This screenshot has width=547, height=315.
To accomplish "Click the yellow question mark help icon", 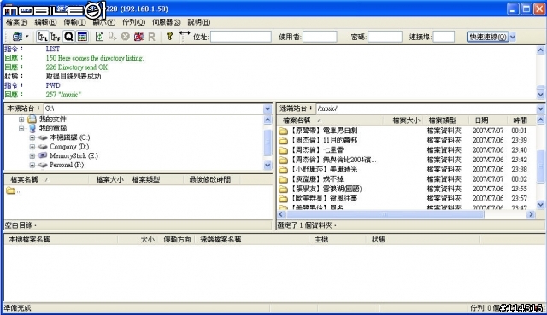I will point(169,36).
